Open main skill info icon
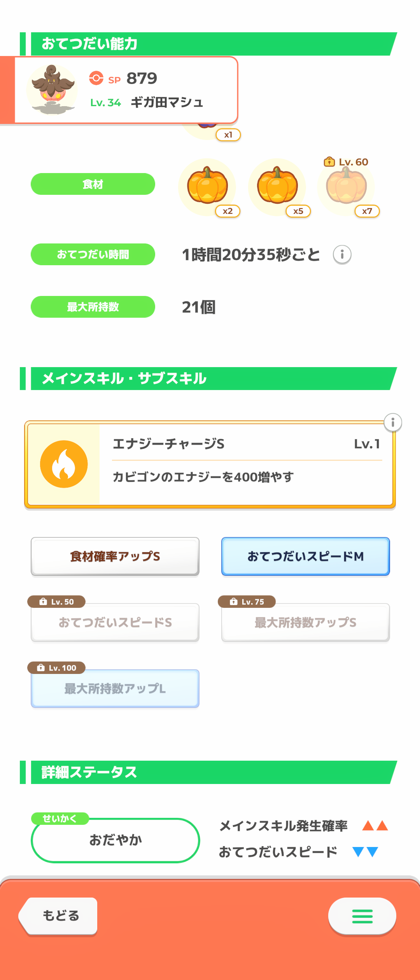The height and width of the screenshot is (980, 420). point(393,422)
